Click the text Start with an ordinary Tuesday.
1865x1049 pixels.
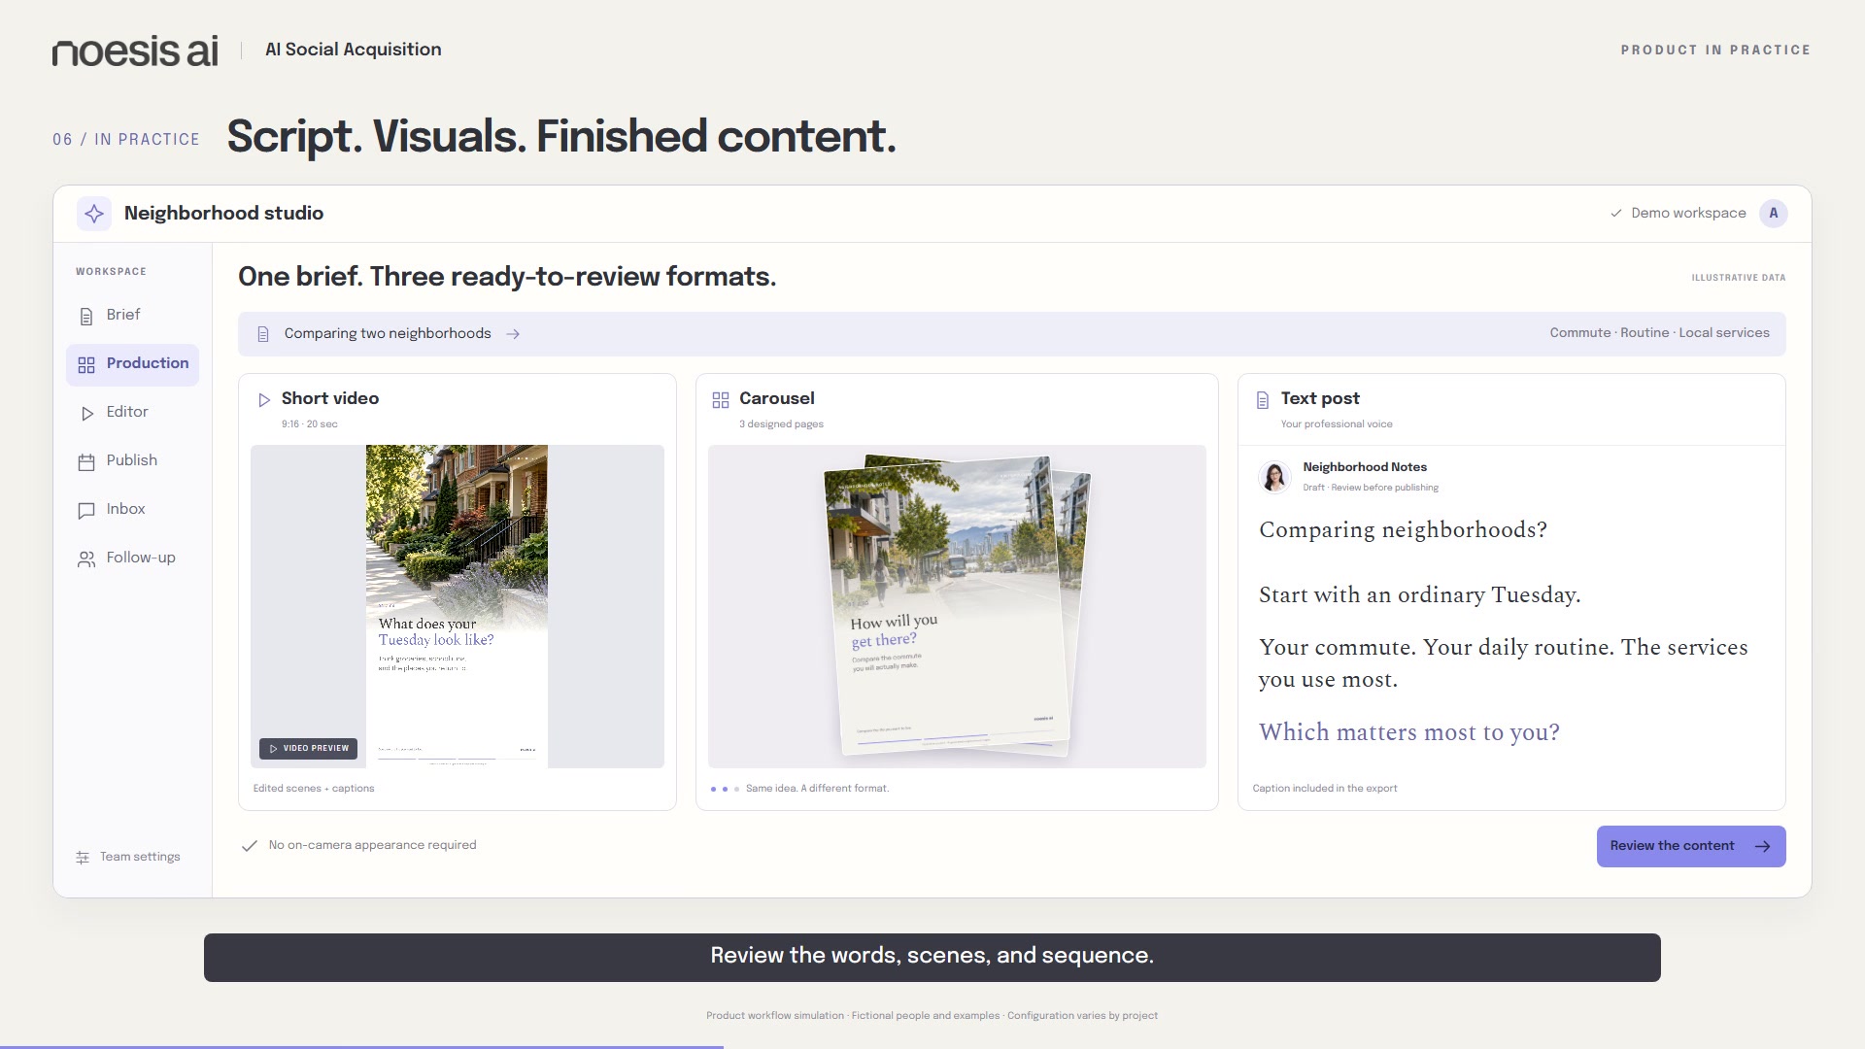point(1420,595)
